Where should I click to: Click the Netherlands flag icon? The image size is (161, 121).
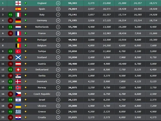tap(18, 27)
